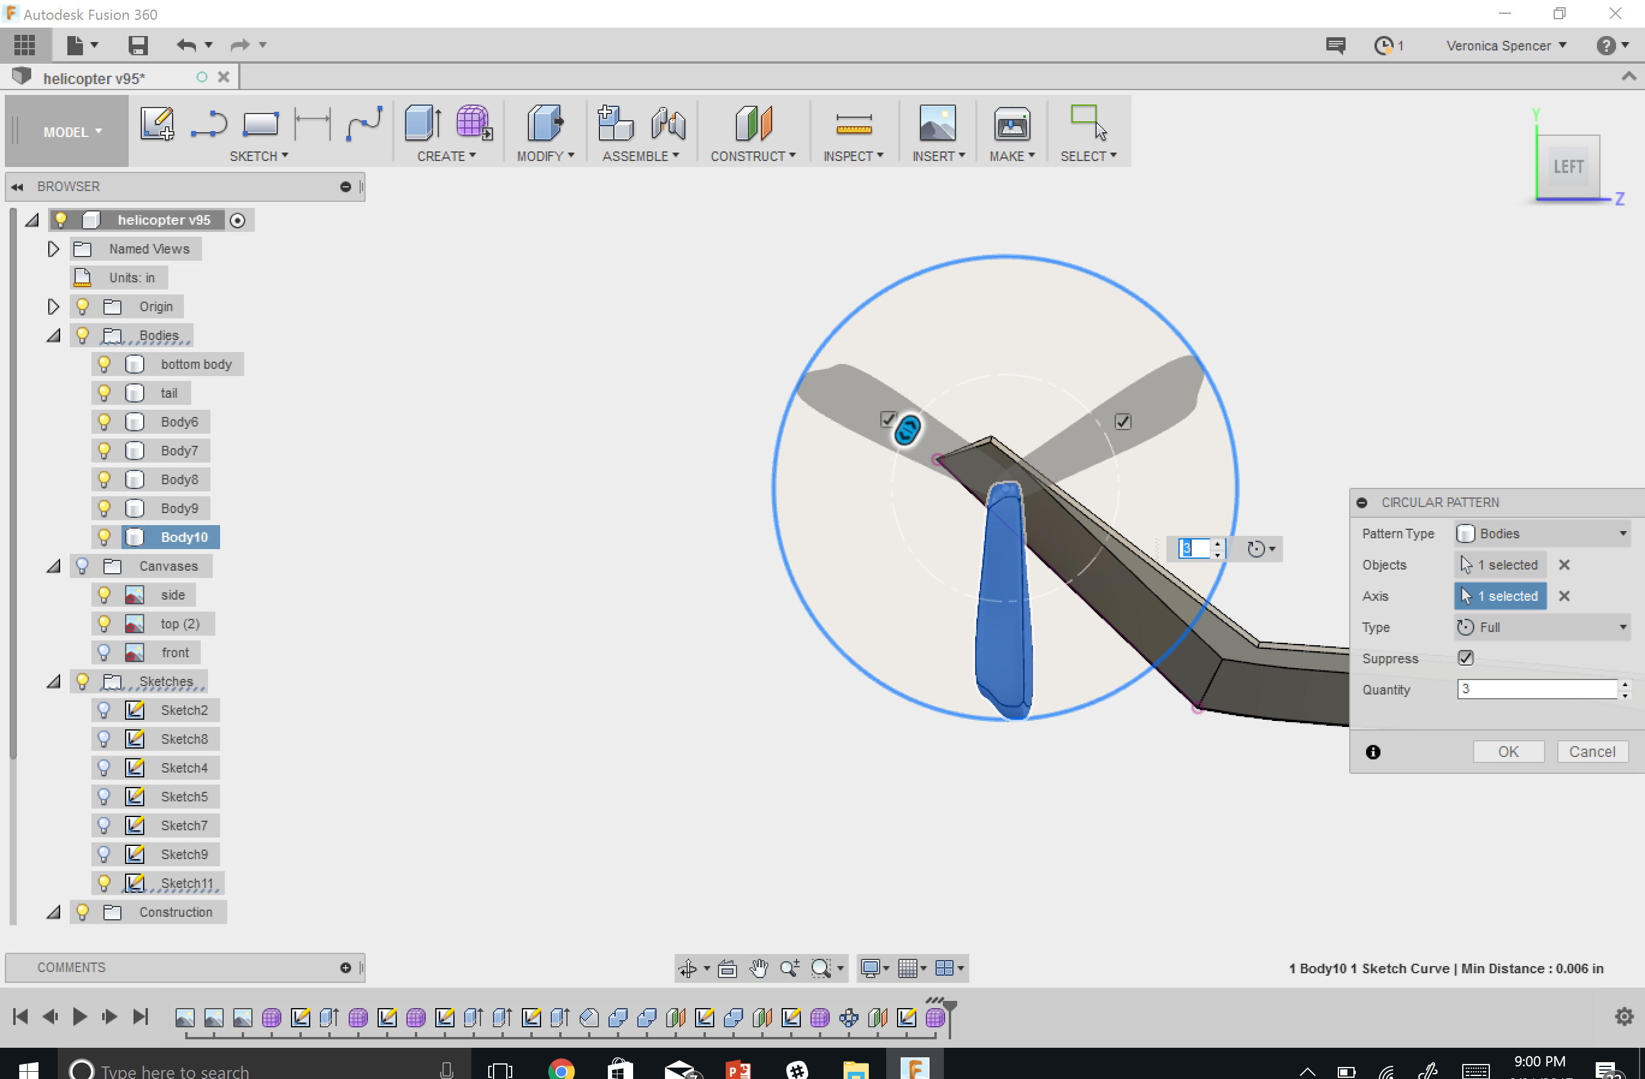Open the CREATE menu

pos(446,156)
